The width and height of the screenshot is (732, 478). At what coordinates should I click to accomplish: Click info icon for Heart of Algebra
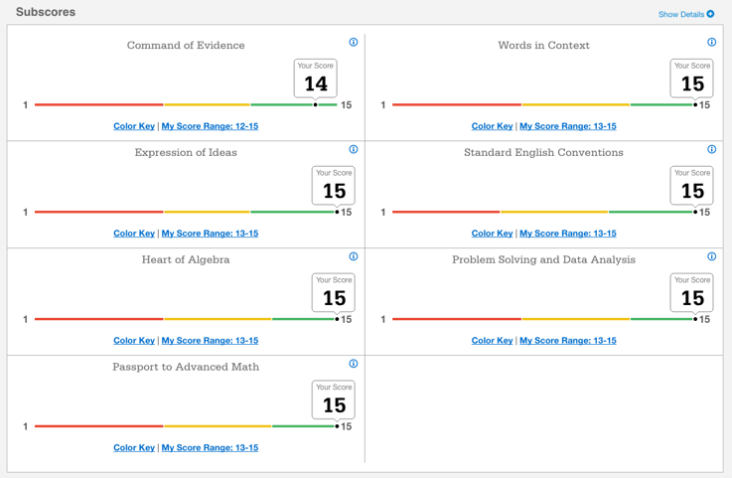(x=354, y=256)
